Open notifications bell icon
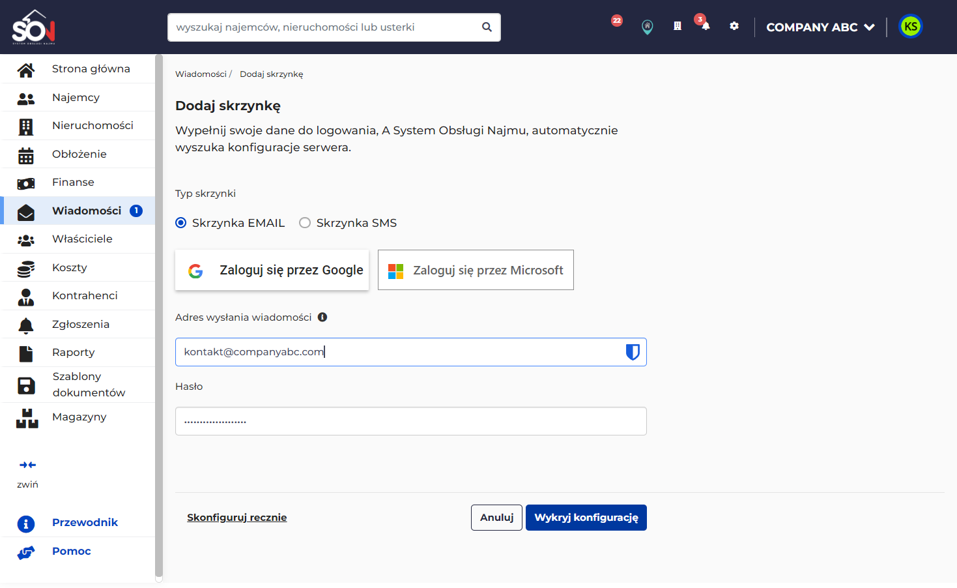Image resolution: width=957 pixels, height=588 pixels. [705, 26]
